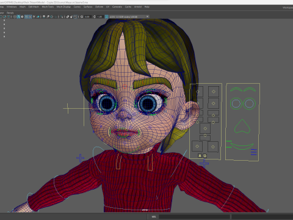Open the Panels menu of viewport
This screenshot has width=293, height=220.
tap(10, 13)
